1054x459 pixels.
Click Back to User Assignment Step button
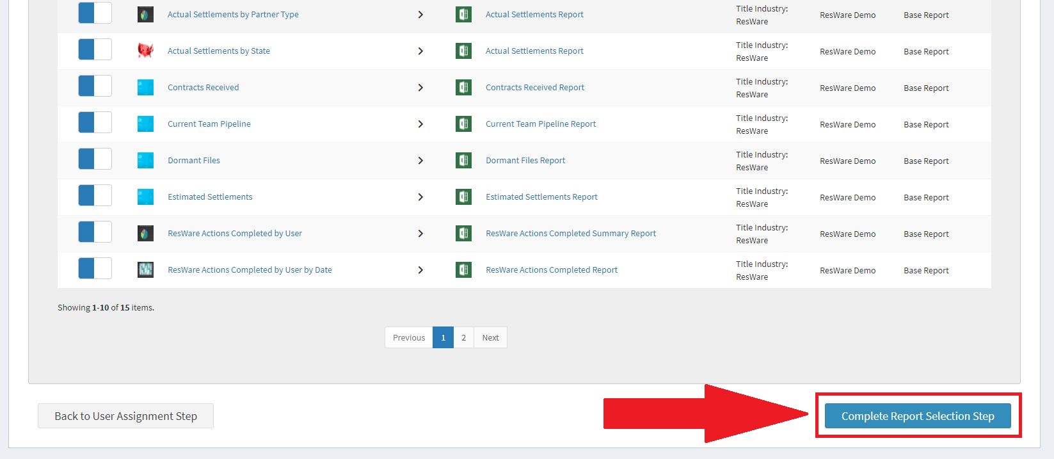[125, 416]
